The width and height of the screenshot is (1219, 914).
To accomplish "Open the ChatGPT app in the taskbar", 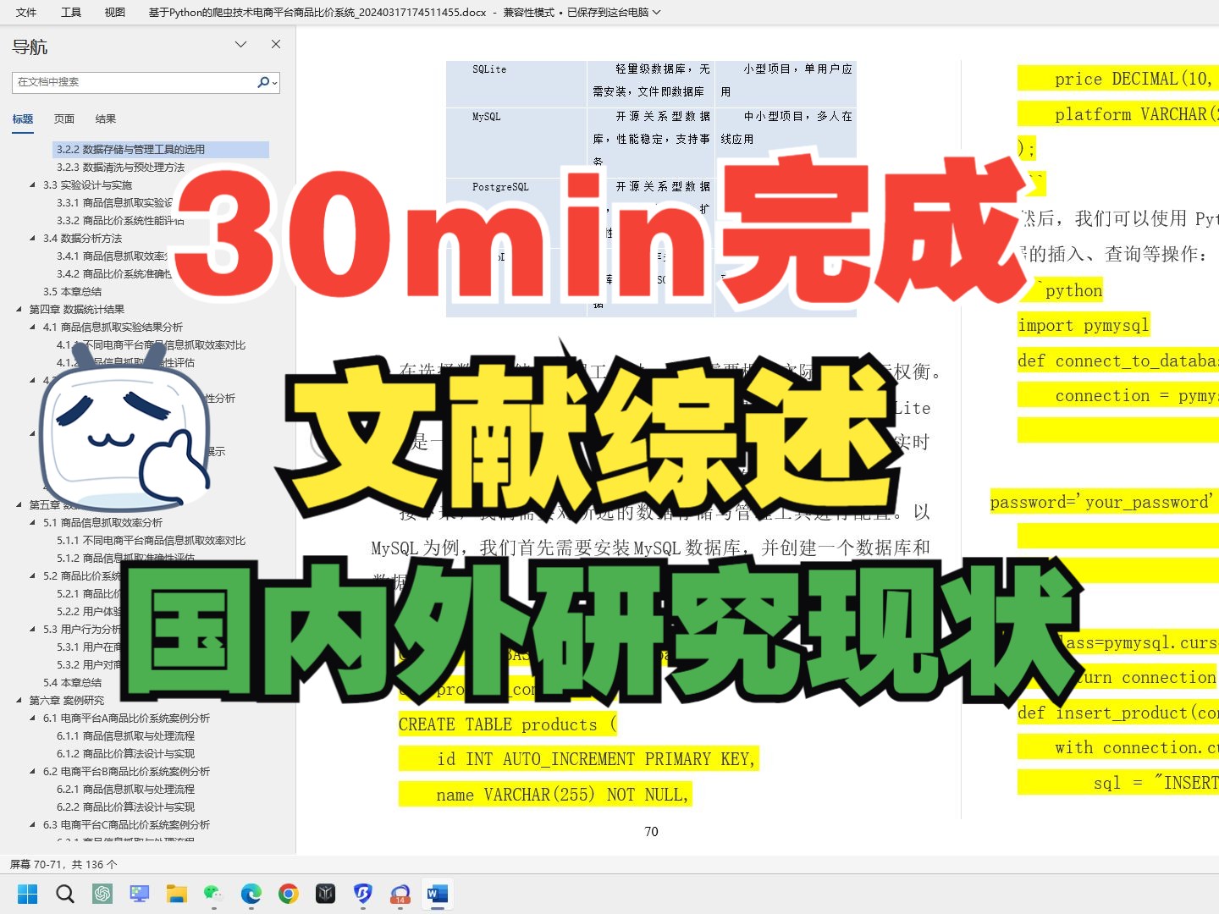I will [x=102, y=894].
